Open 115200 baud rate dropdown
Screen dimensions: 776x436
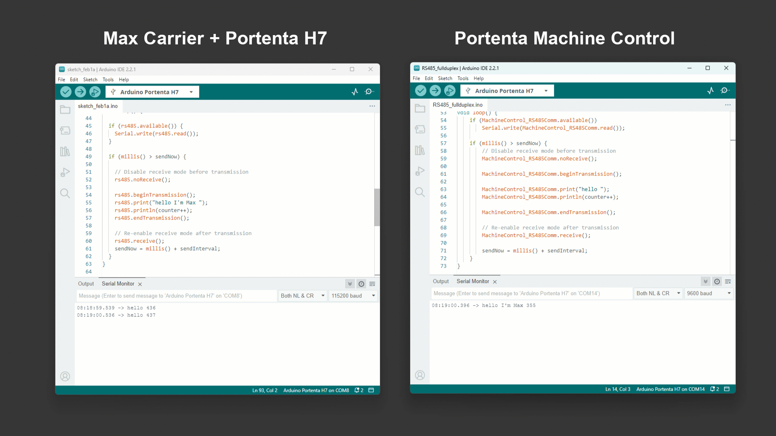(x=354, y=296)
